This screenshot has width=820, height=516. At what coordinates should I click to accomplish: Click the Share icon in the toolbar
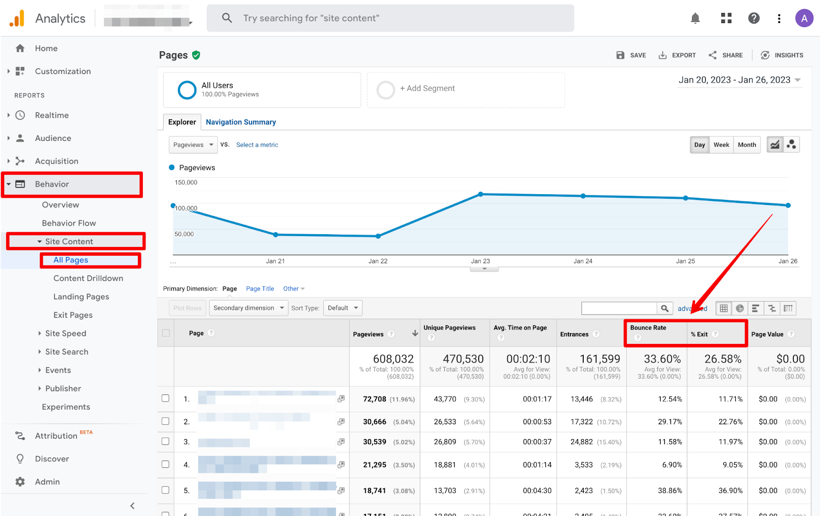(x=712, y=55)
